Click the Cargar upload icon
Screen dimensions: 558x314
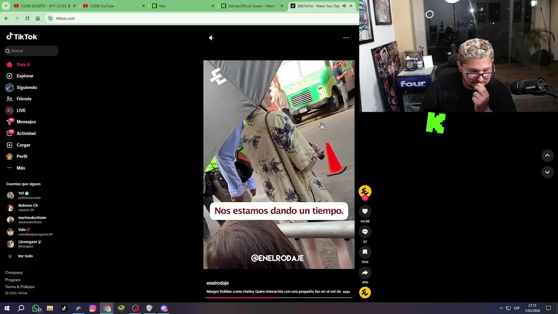(x=10, y=145)
